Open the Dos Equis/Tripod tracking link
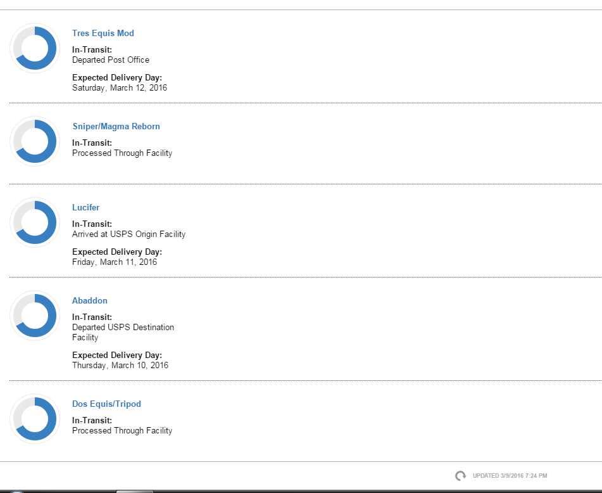 point(106,404)
